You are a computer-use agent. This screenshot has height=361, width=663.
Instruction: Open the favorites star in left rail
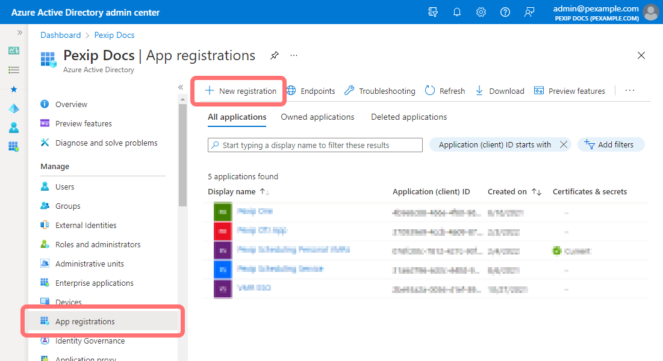(x=14, y=89)
